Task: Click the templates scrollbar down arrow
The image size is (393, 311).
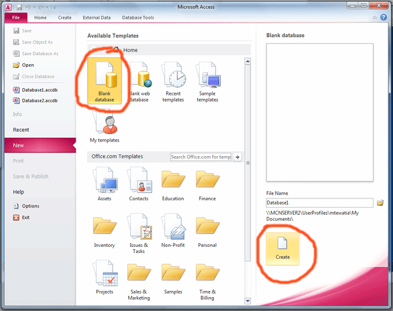Action: pyautogui.click(x=248, y=301)
